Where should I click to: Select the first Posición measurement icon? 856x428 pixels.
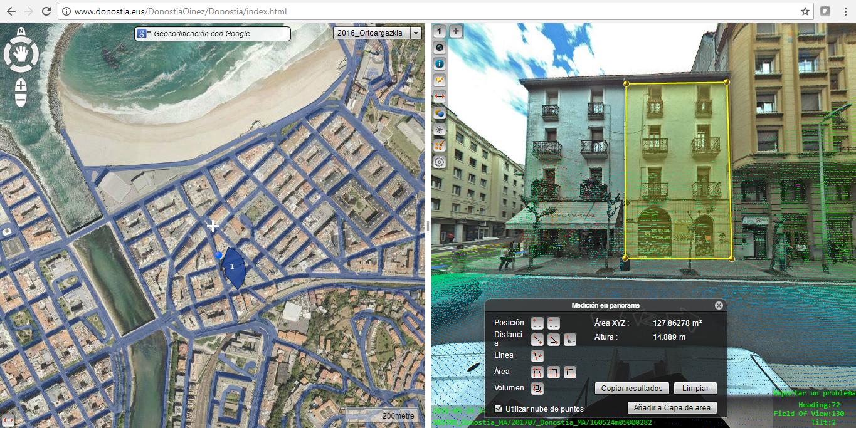click(x=537, y=323)
